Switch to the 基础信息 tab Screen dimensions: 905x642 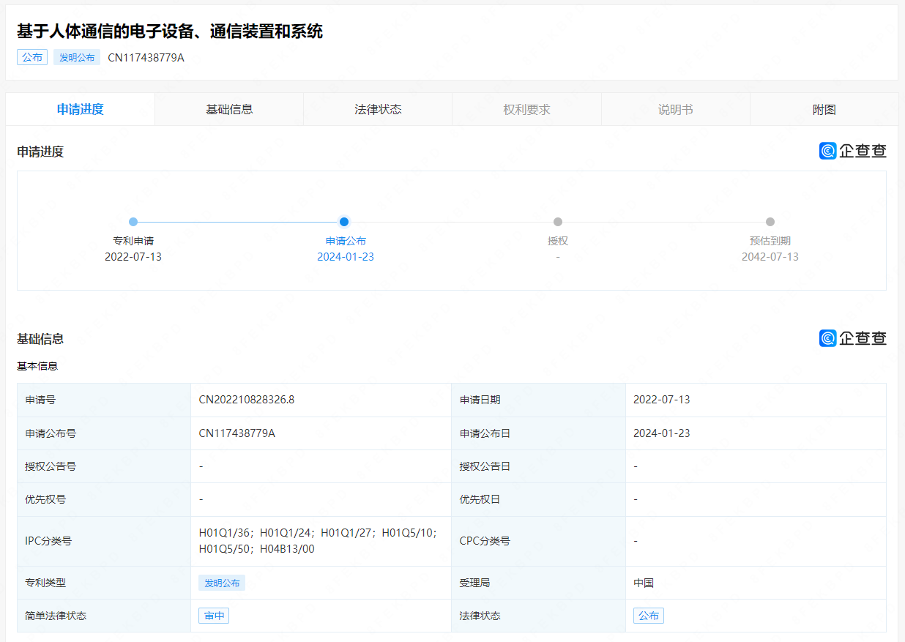[229, 110]
